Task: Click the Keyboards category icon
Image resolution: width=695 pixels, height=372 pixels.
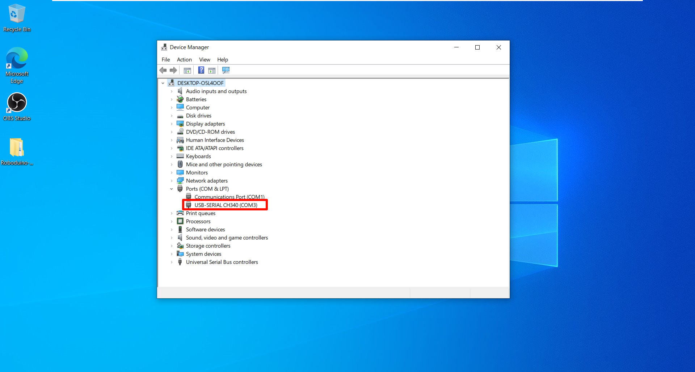Action: coord(180,156)
